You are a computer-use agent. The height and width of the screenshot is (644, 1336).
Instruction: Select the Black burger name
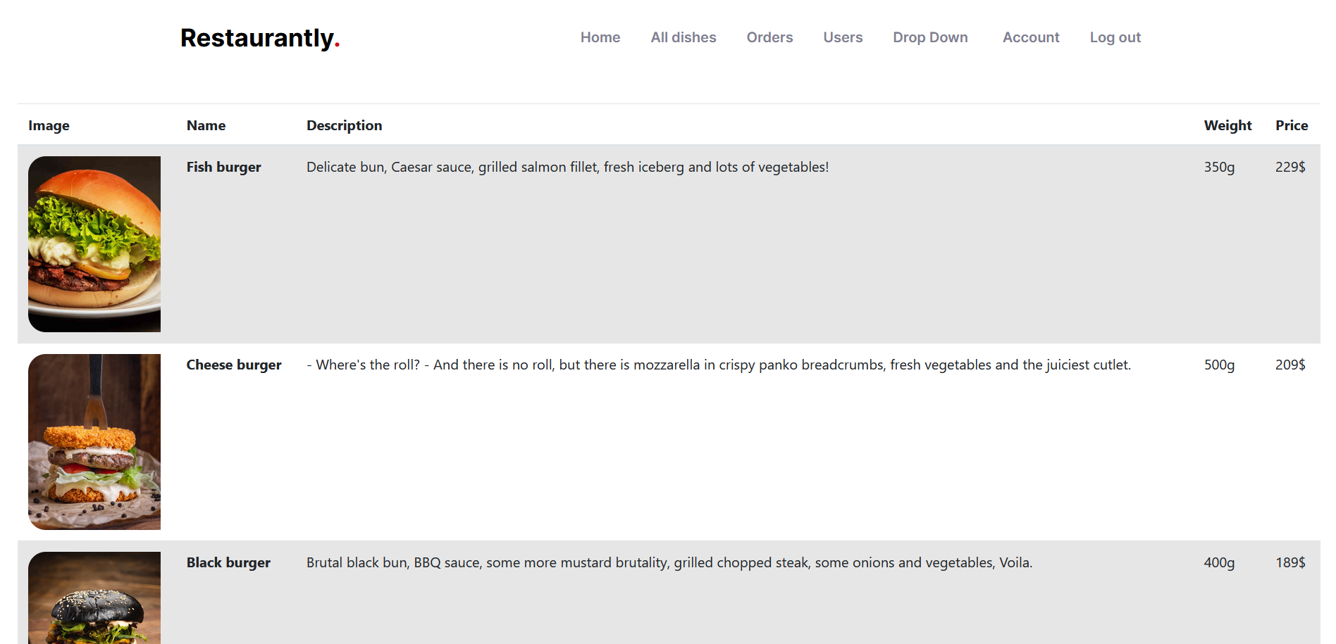(x=228, y=562)
